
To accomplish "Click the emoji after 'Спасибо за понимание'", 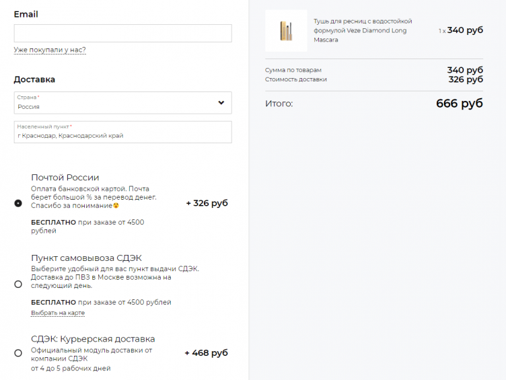I will coord(116,206).
